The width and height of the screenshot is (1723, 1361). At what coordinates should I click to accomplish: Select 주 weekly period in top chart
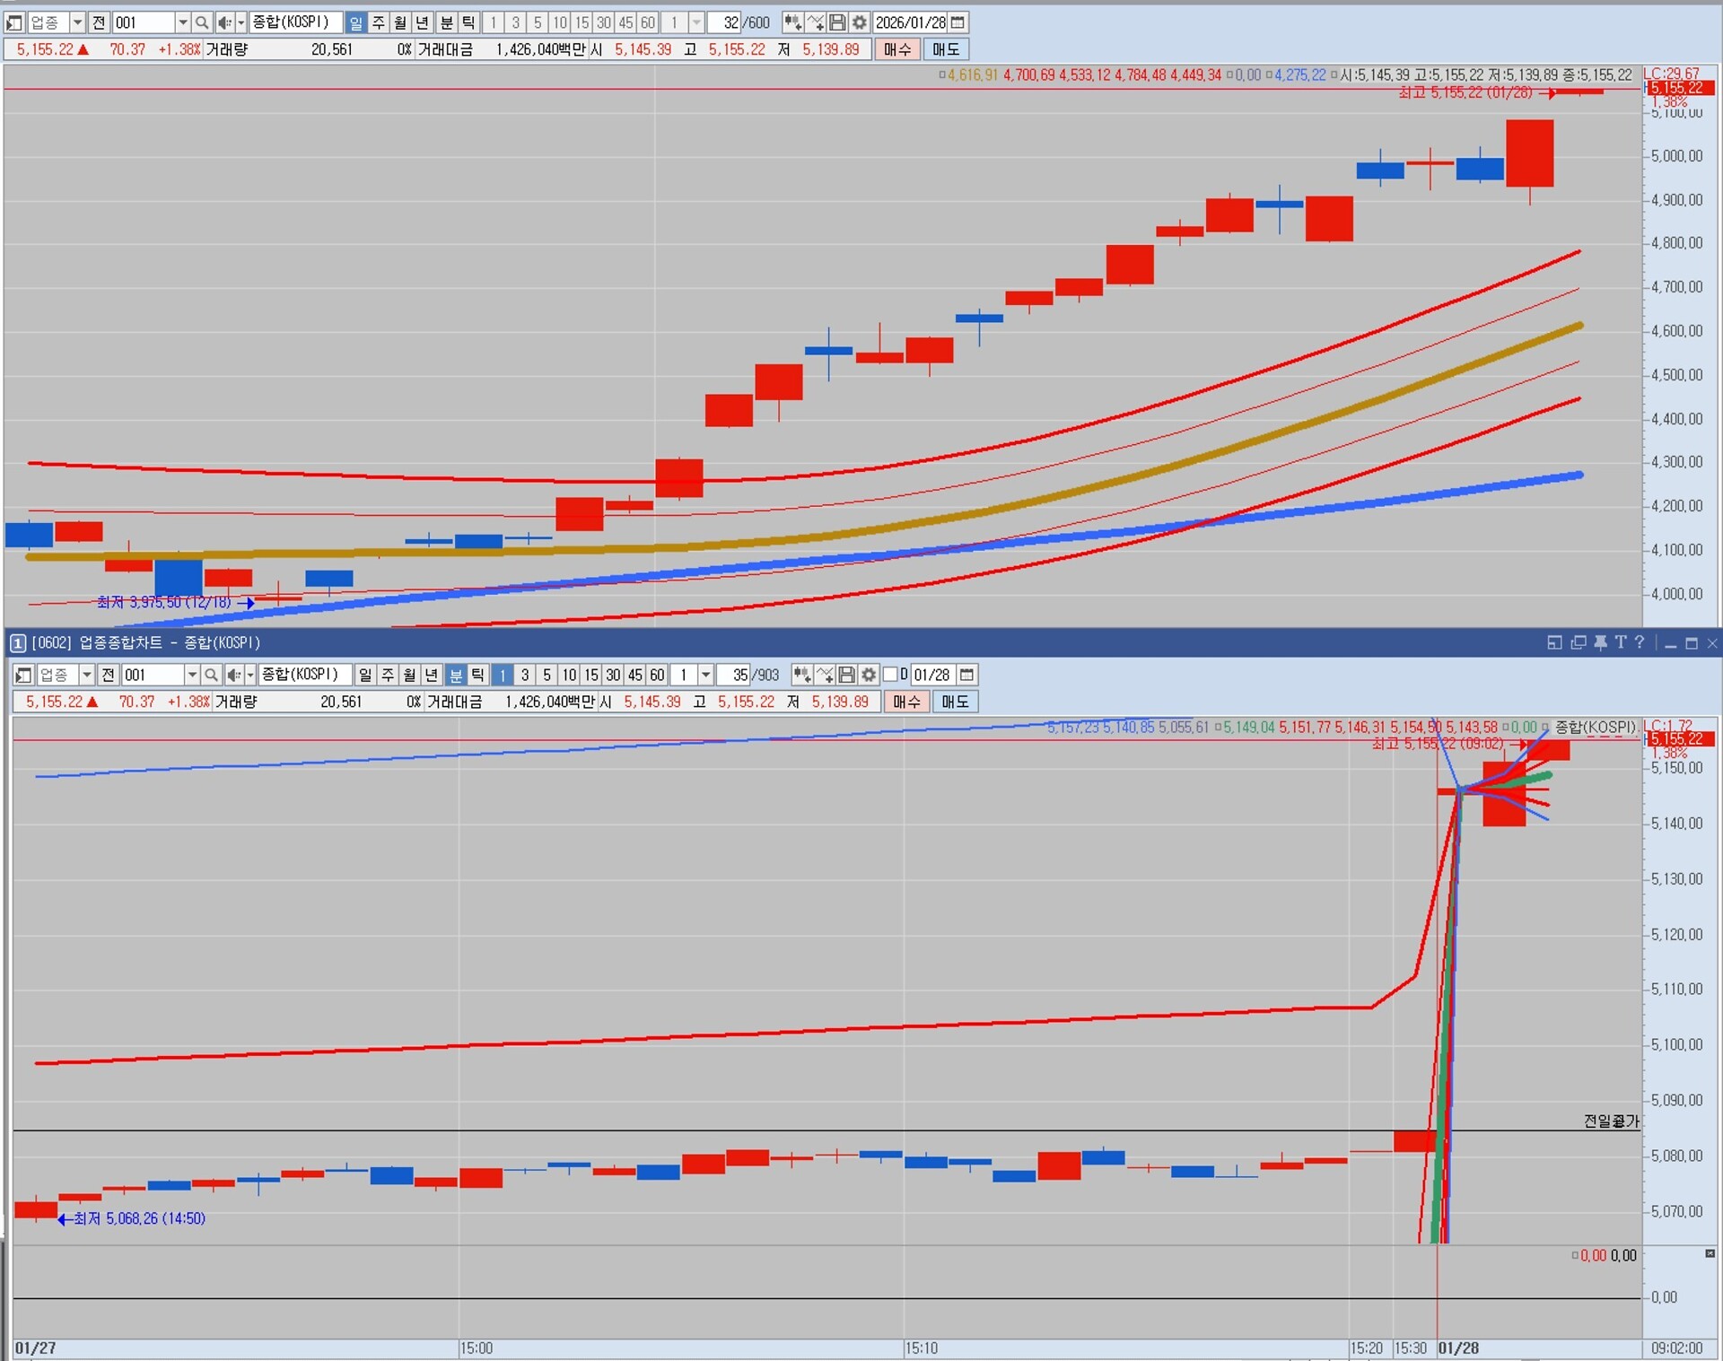378,22
